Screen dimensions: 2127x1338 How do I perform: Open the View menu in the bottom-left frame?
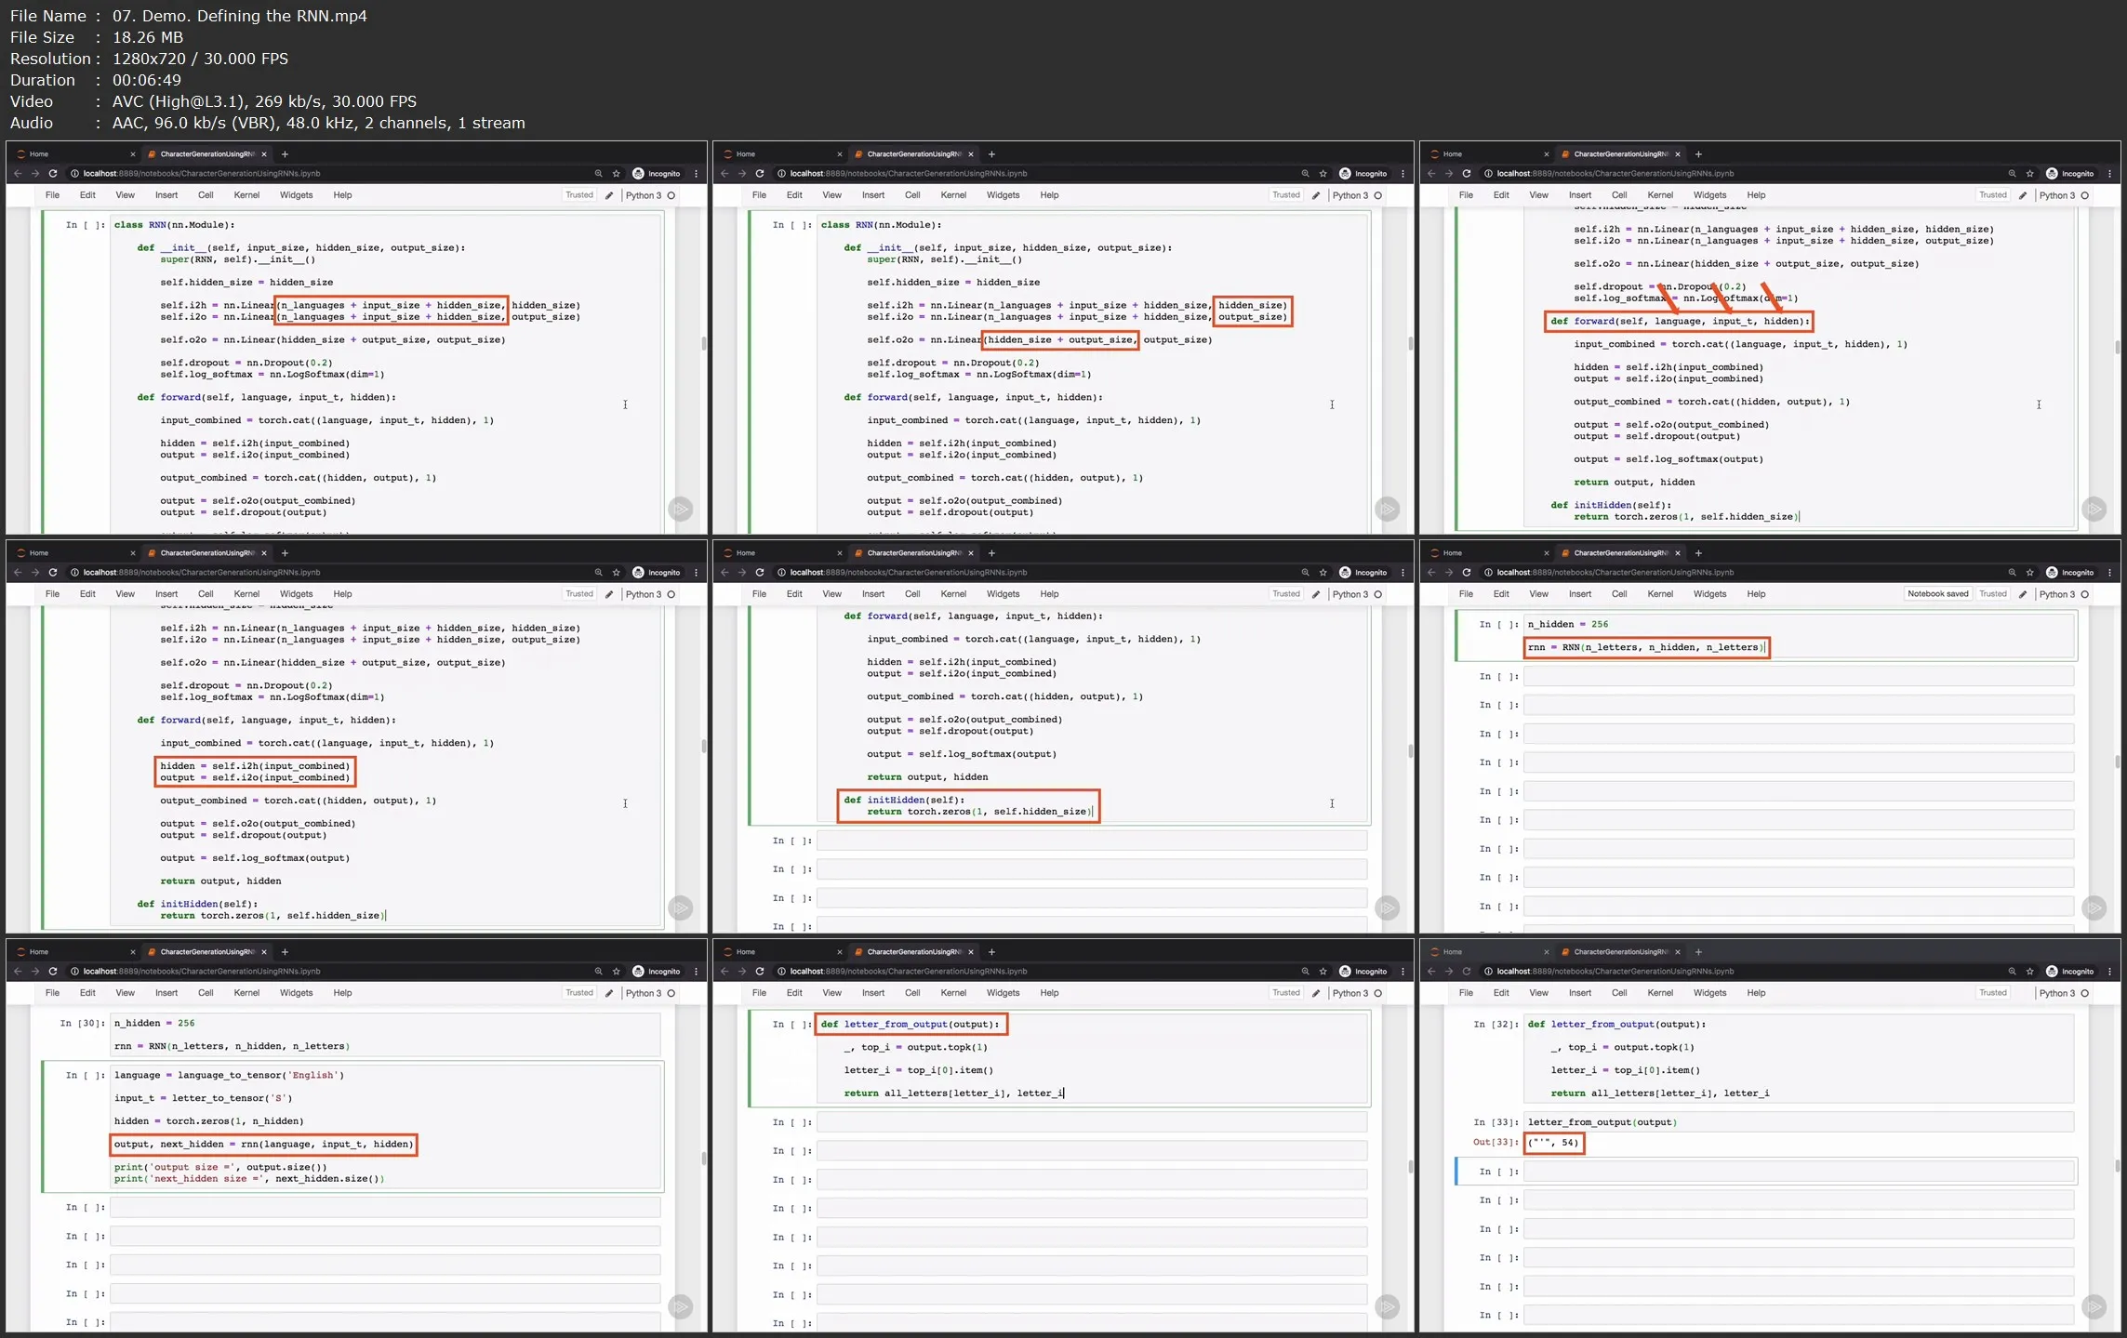pos(125,993)
